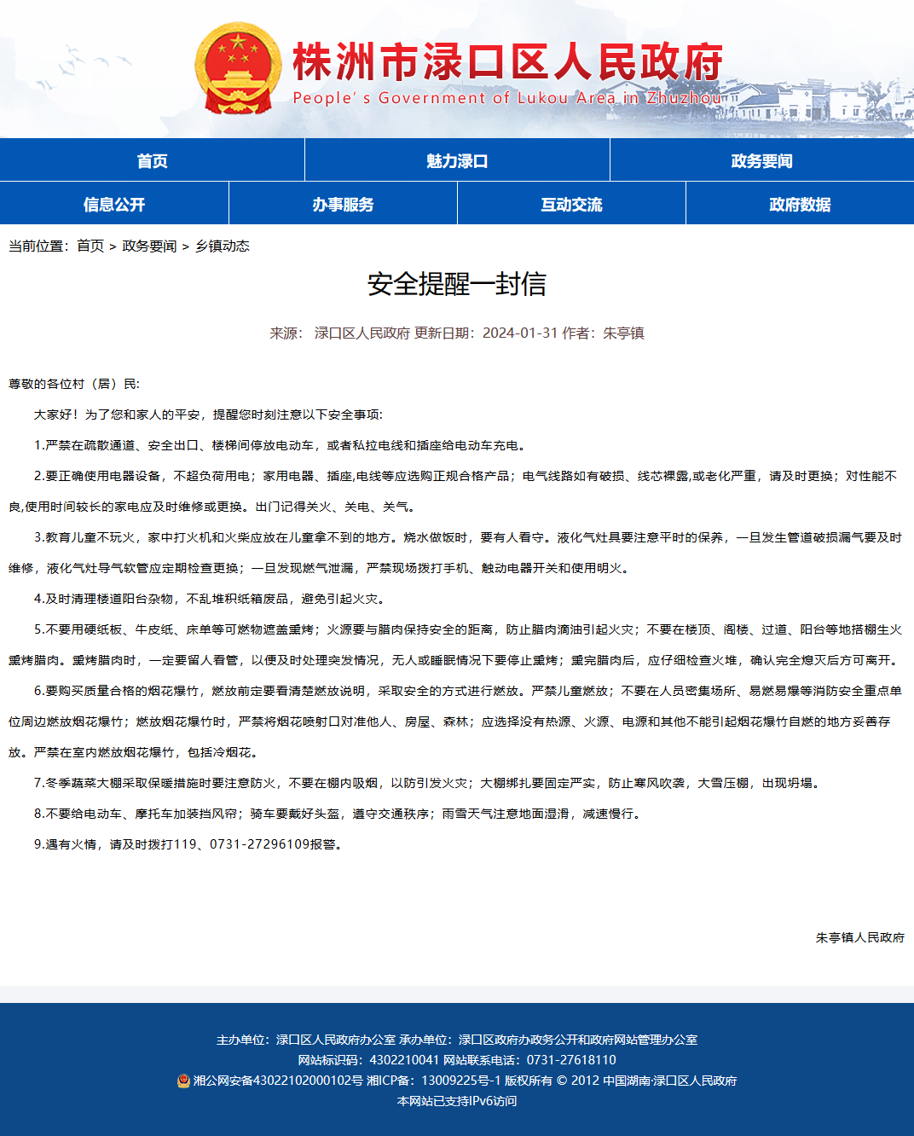Click the 本网站已支持IPv6访问 footer text

[457, 1101]
